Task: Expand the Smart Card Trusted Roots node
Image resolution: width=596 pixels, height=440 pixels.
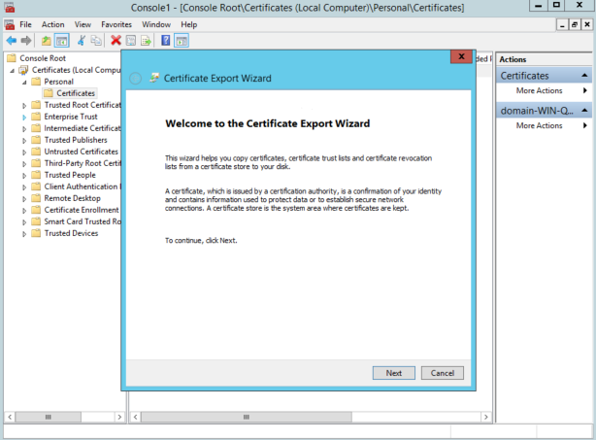Action: pos(24,222)
